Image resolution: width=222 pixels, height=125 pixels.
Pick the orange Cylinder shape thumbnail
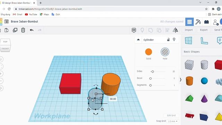189,81
